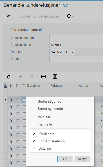Click note icon in the second row
103x167 pixels.
pos(18,107)
